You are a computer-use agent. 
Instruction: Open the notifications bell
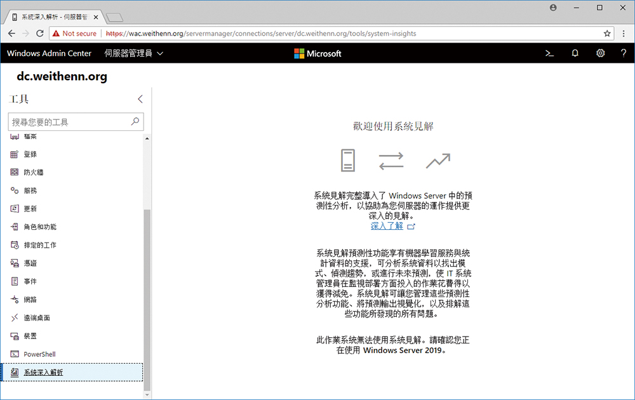click(575, 53)
